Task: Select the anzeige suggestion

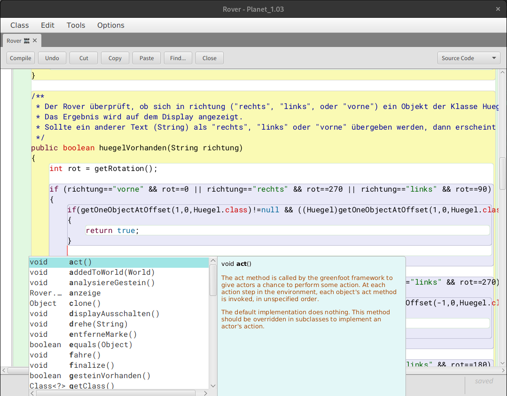Action: click(119, 293)
